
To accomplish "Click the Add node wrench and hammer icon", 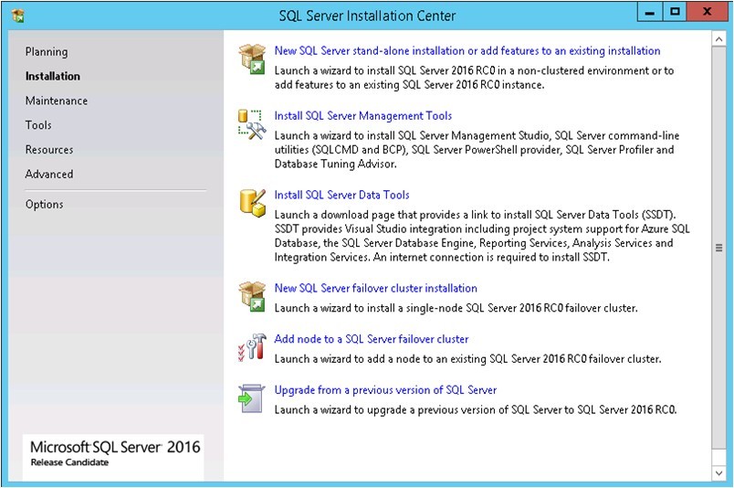I will click(252, 347).
